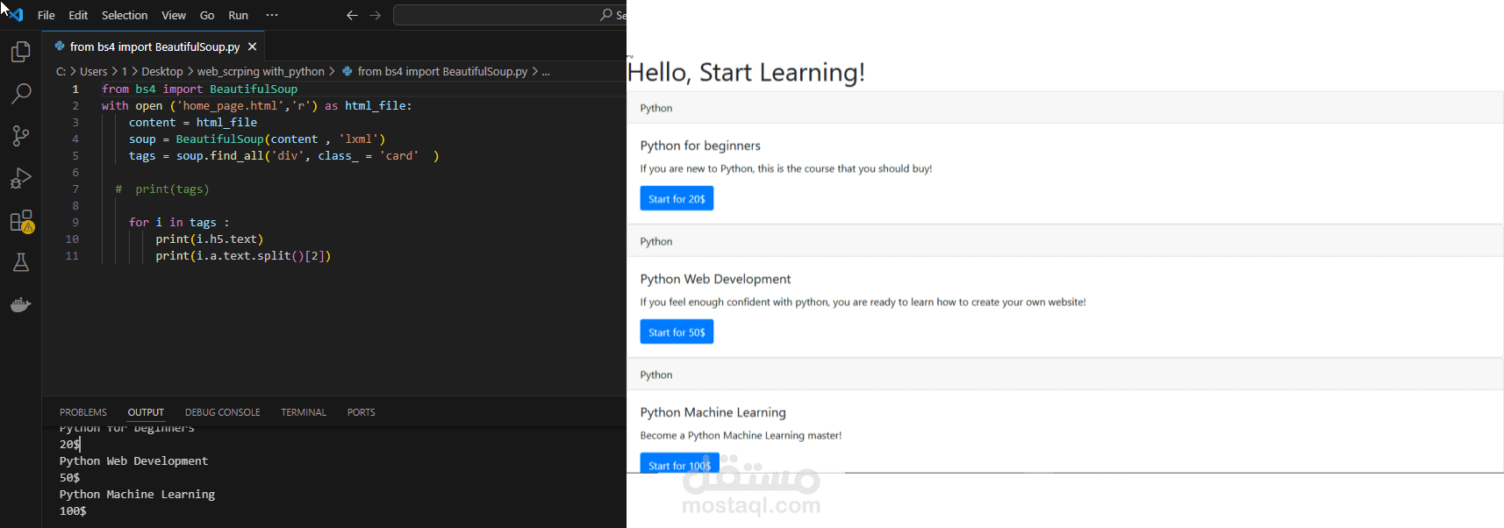
Task: Open the Source Control view
Action: 21,135
